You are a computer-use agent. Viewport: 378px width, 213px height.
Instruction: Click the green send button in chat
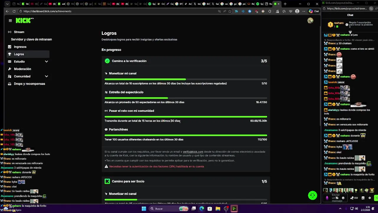tap(376, 198)
